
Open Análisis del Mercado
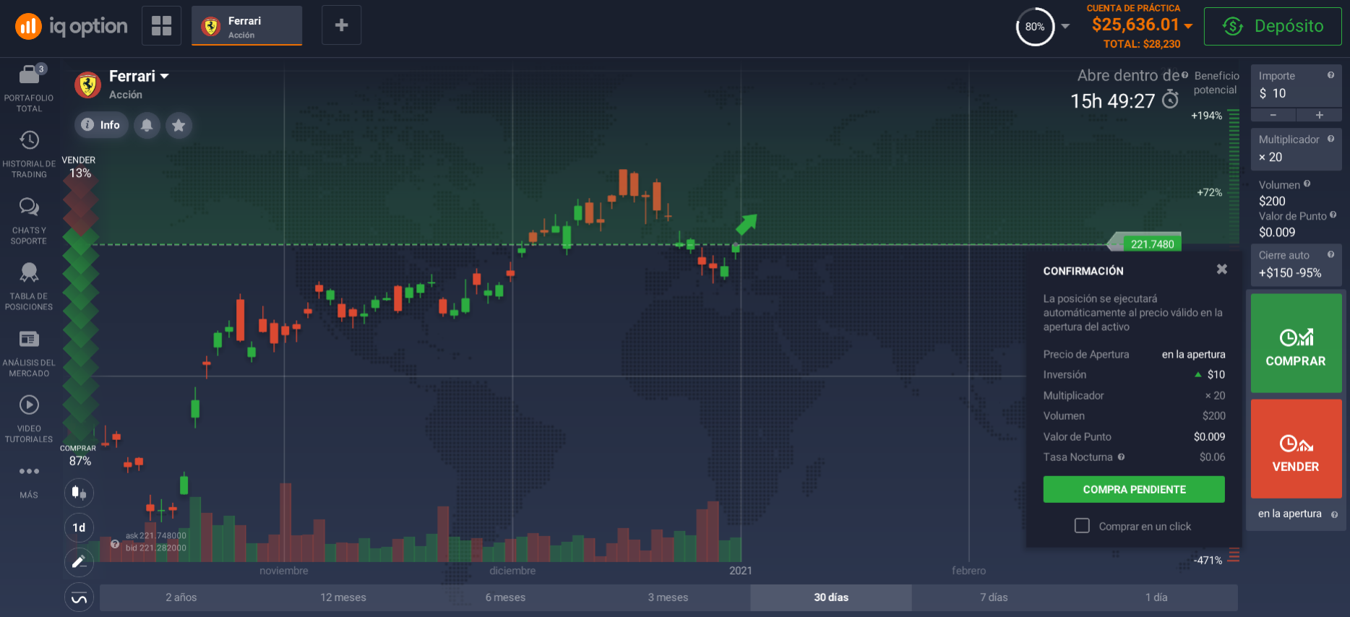(x=29, y=339)
